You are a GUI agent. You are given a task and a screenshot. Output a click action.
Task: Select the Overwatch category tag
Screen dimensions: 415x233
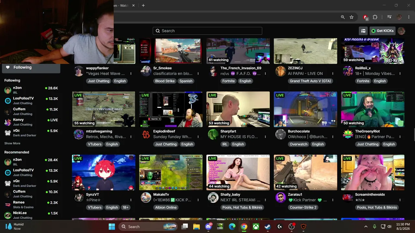(x=298, y=144)
